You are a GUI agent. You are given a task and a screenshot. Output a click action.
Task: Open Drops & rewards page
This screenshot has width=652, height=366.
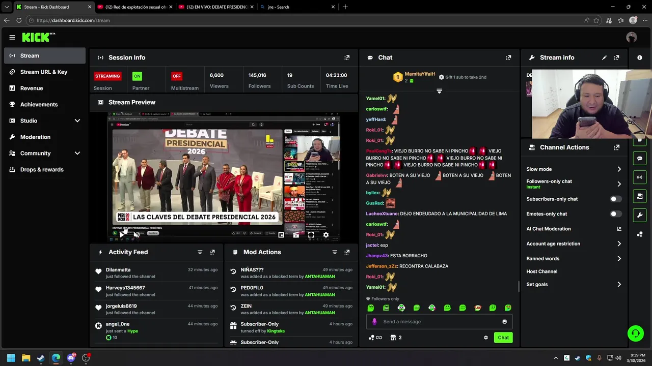(45, 169)
